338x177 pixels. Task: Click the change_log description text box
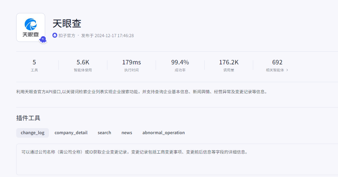point(177,159)
